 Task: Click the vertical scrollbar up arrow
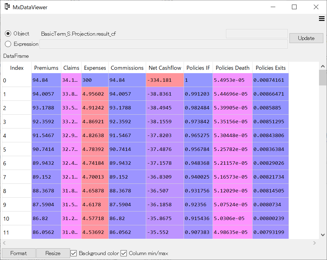pyautogui.click(x=323, y=66)
